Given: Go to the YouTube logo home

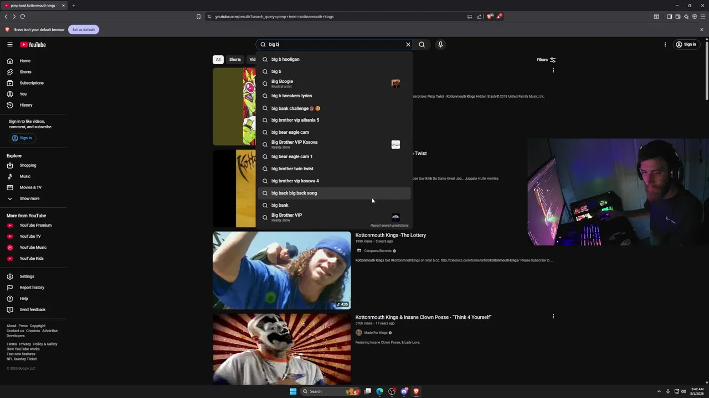Looking at the screenshot, I should 33,44.
